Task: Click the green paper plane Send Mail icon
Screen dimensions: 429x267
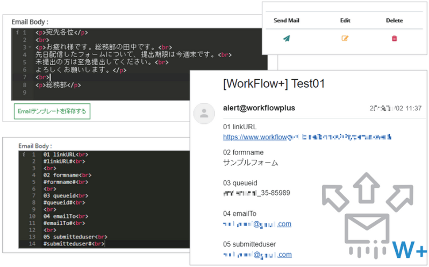Action: [x=287, y=38]
